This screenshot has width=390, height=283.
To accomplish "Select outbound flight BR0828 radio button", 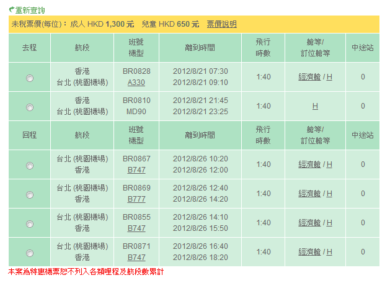I will [30, 78].
